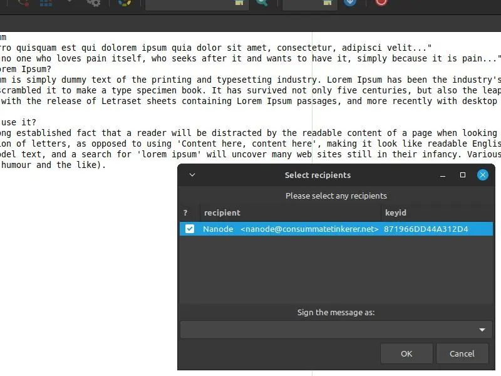The height and width of the screenshot is (376, 501).
Task: Click the red Quit icon in toolbar
Action: tap(381, 3)
